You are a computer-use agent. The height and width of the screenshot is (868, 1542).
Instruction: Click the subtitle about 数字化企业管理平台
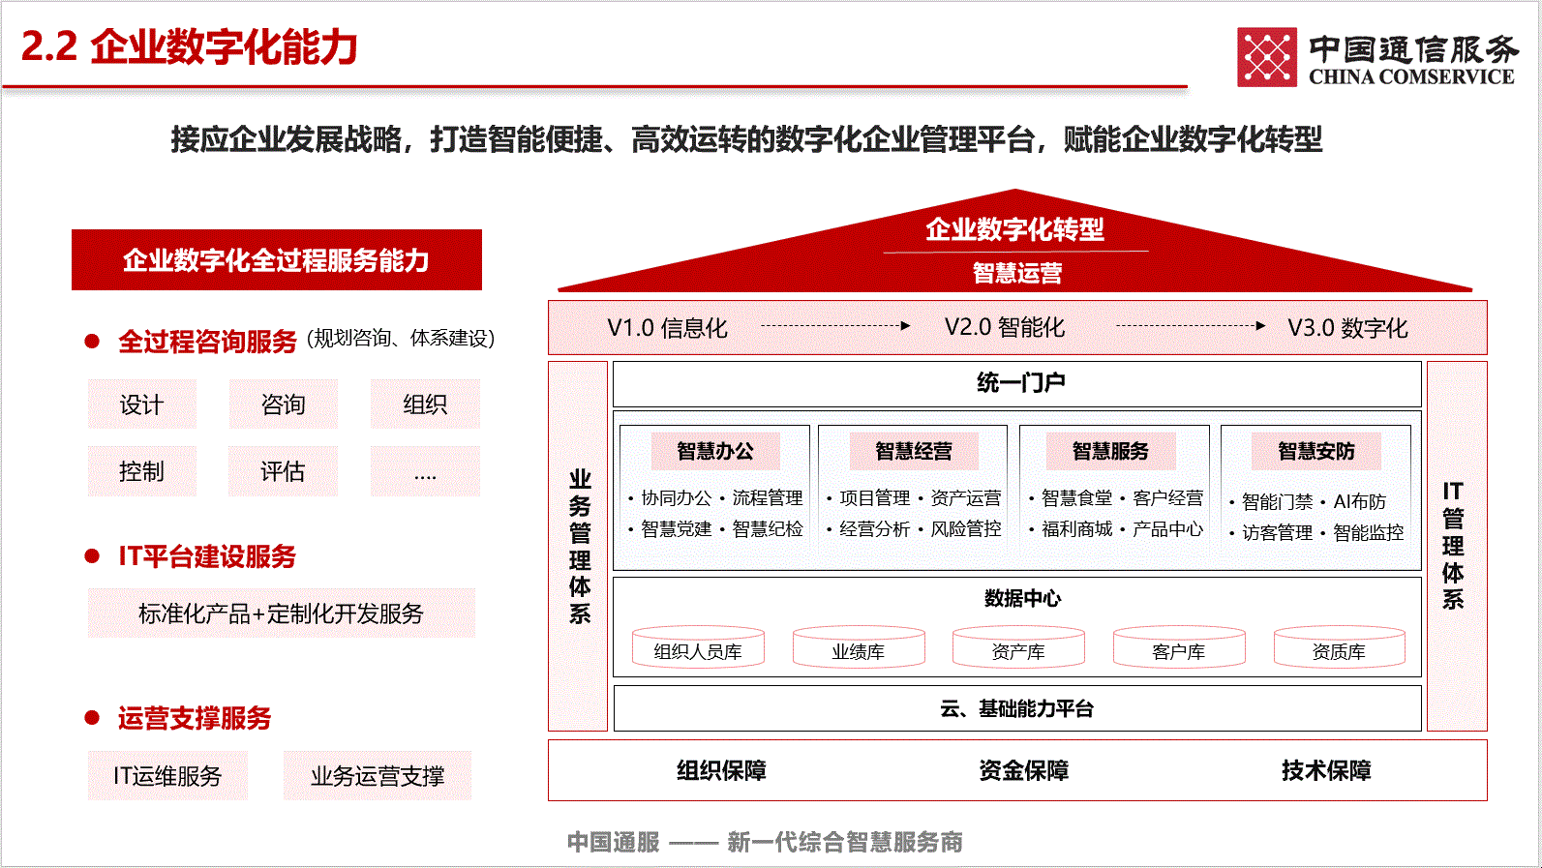tap(746, 139)
